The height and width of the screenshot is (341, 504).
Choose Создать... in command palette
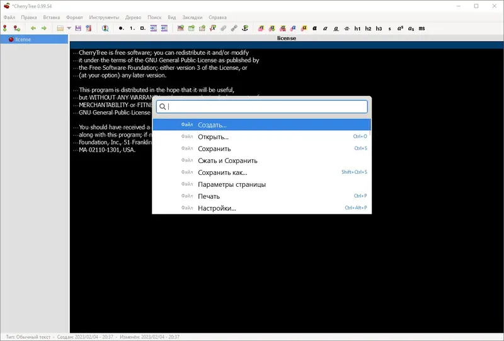tap(261, 125)
